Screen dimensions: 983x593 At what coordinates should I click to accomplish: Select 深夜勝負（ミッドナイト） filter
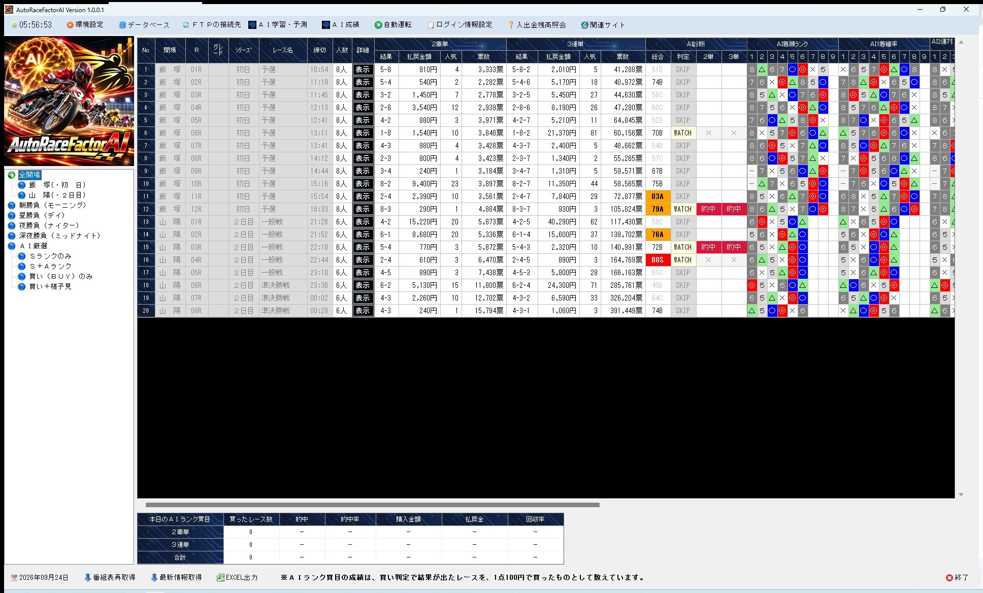pyautogui.click(x=59, y=236)
